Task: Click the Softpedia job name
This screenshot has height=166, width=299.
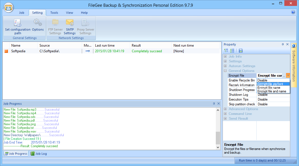Action: tap(18, 51)
